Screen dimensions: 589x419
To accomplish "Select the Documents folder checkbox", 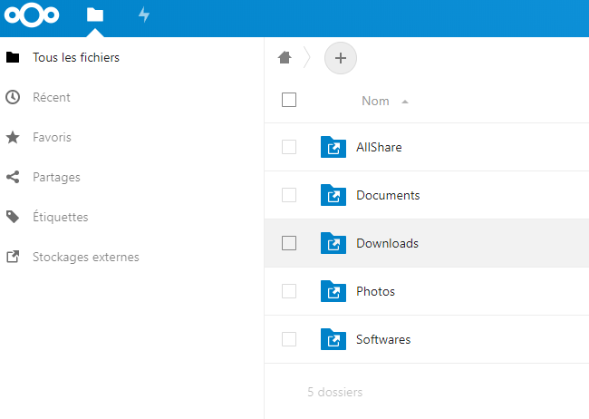I will pos(289,195).
